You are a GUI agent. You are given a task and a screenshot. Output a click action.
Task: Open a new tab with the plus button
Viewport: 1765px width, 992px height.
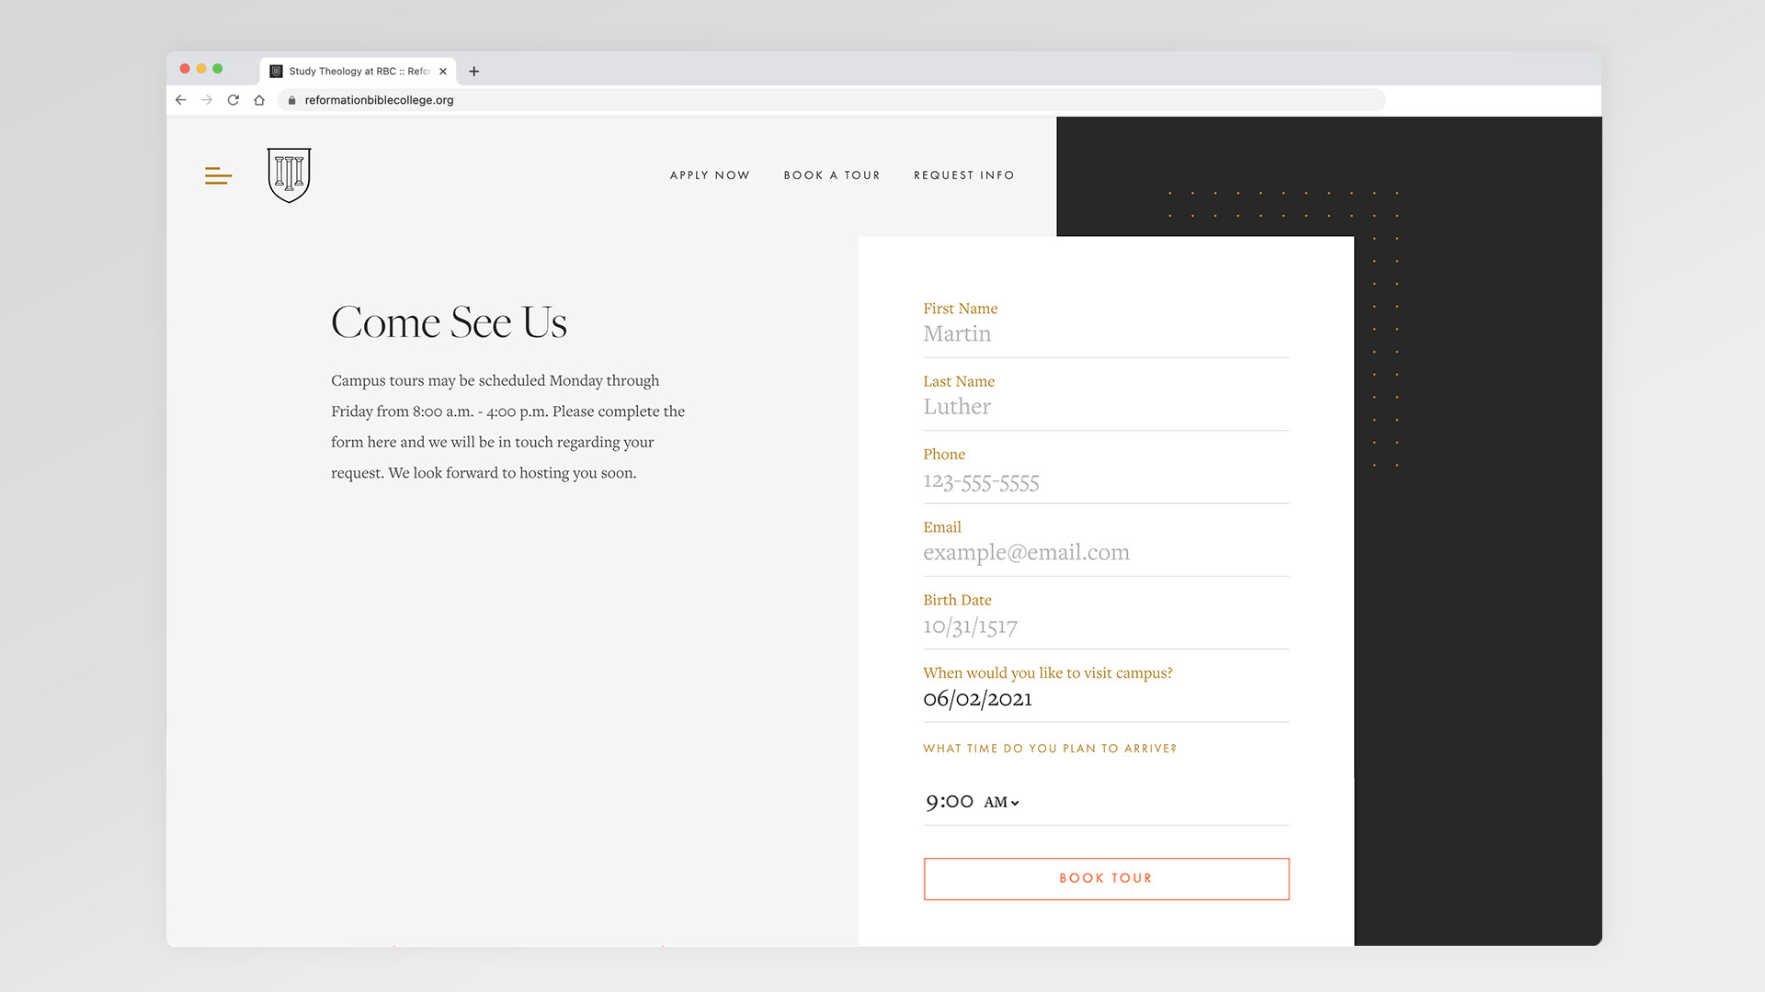click(474, 71)
